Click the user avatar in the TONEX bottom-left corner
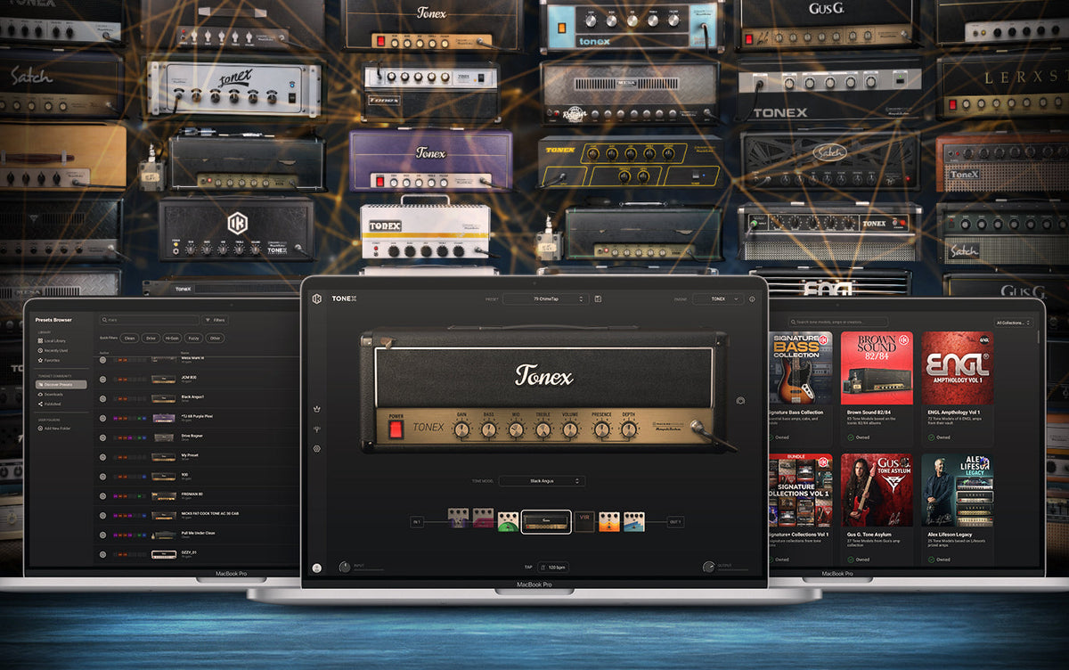The height and width of the screenshot is (670, 1069). click(x=316, y=568)
